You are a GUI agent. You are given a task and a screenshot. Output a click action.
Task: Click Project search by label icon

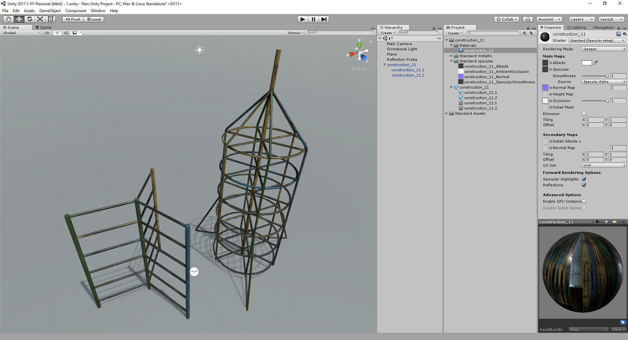[531, 33]
